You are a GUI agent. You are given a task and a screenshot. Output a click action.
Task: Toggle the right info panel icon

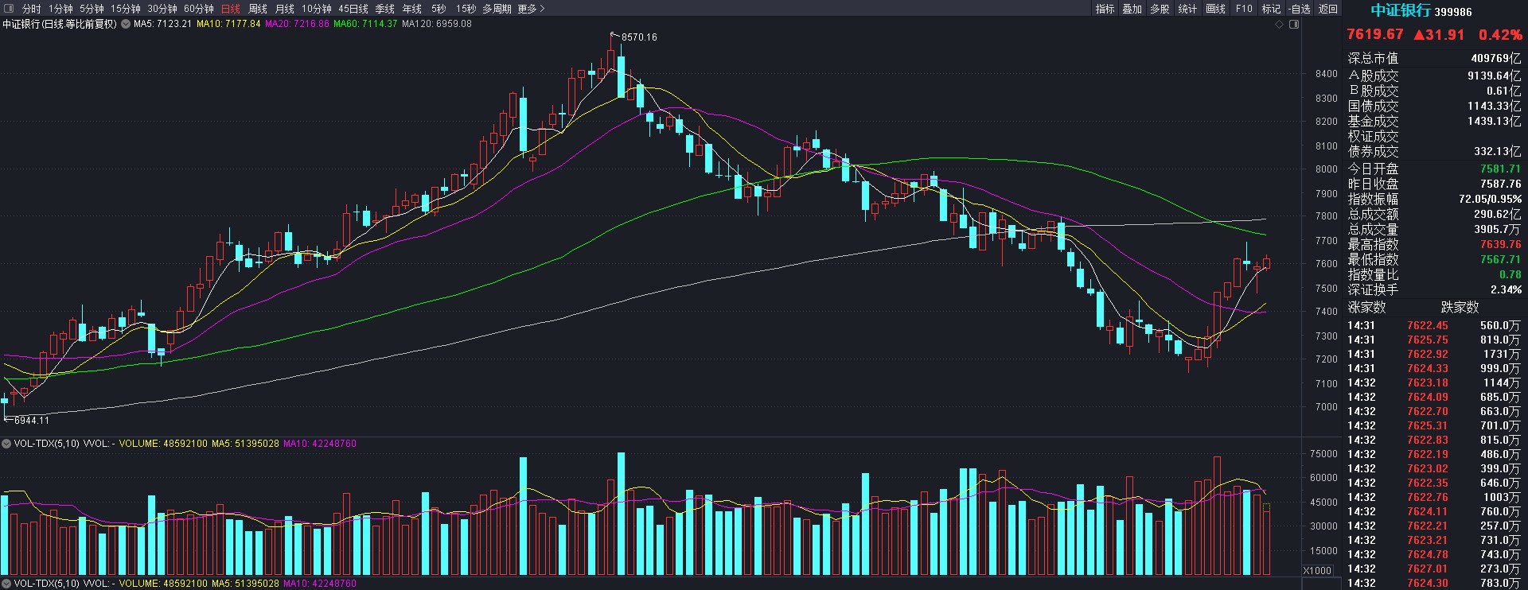(x=1294, y=25)
